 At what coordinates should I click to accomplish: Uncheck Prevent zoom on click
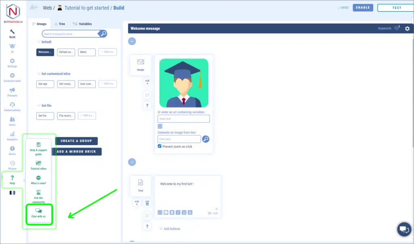pos(160,146)
